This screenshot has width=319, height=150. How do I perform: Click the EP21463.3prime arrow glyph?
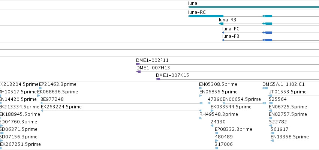[x=40, y=88]
